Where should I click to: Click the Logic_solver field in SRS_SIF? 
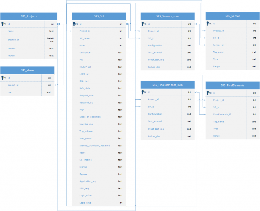click(x=86, y=195)
